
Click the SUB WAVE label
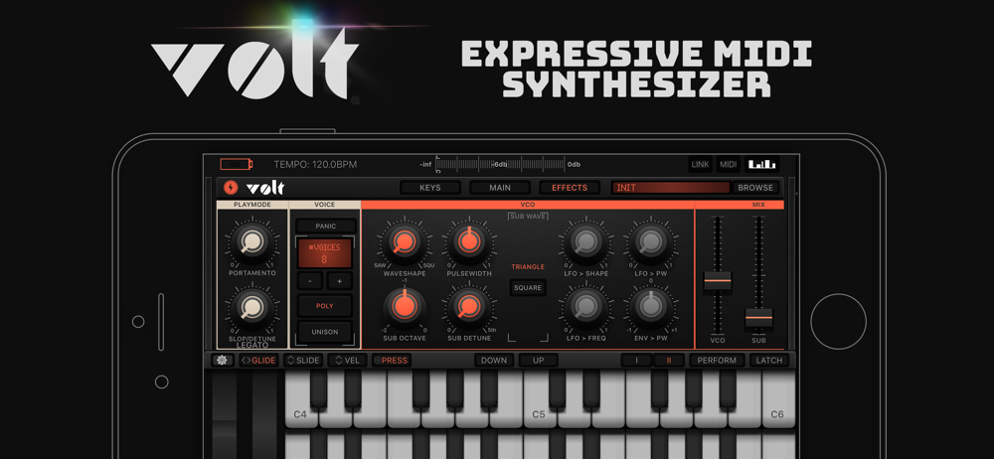click(528, 217)
